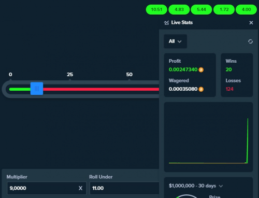Image resolution: width=259 pixels, height=198 pixels.
Task: Click the X icon in Multiplier field
Action: point(80,188)
